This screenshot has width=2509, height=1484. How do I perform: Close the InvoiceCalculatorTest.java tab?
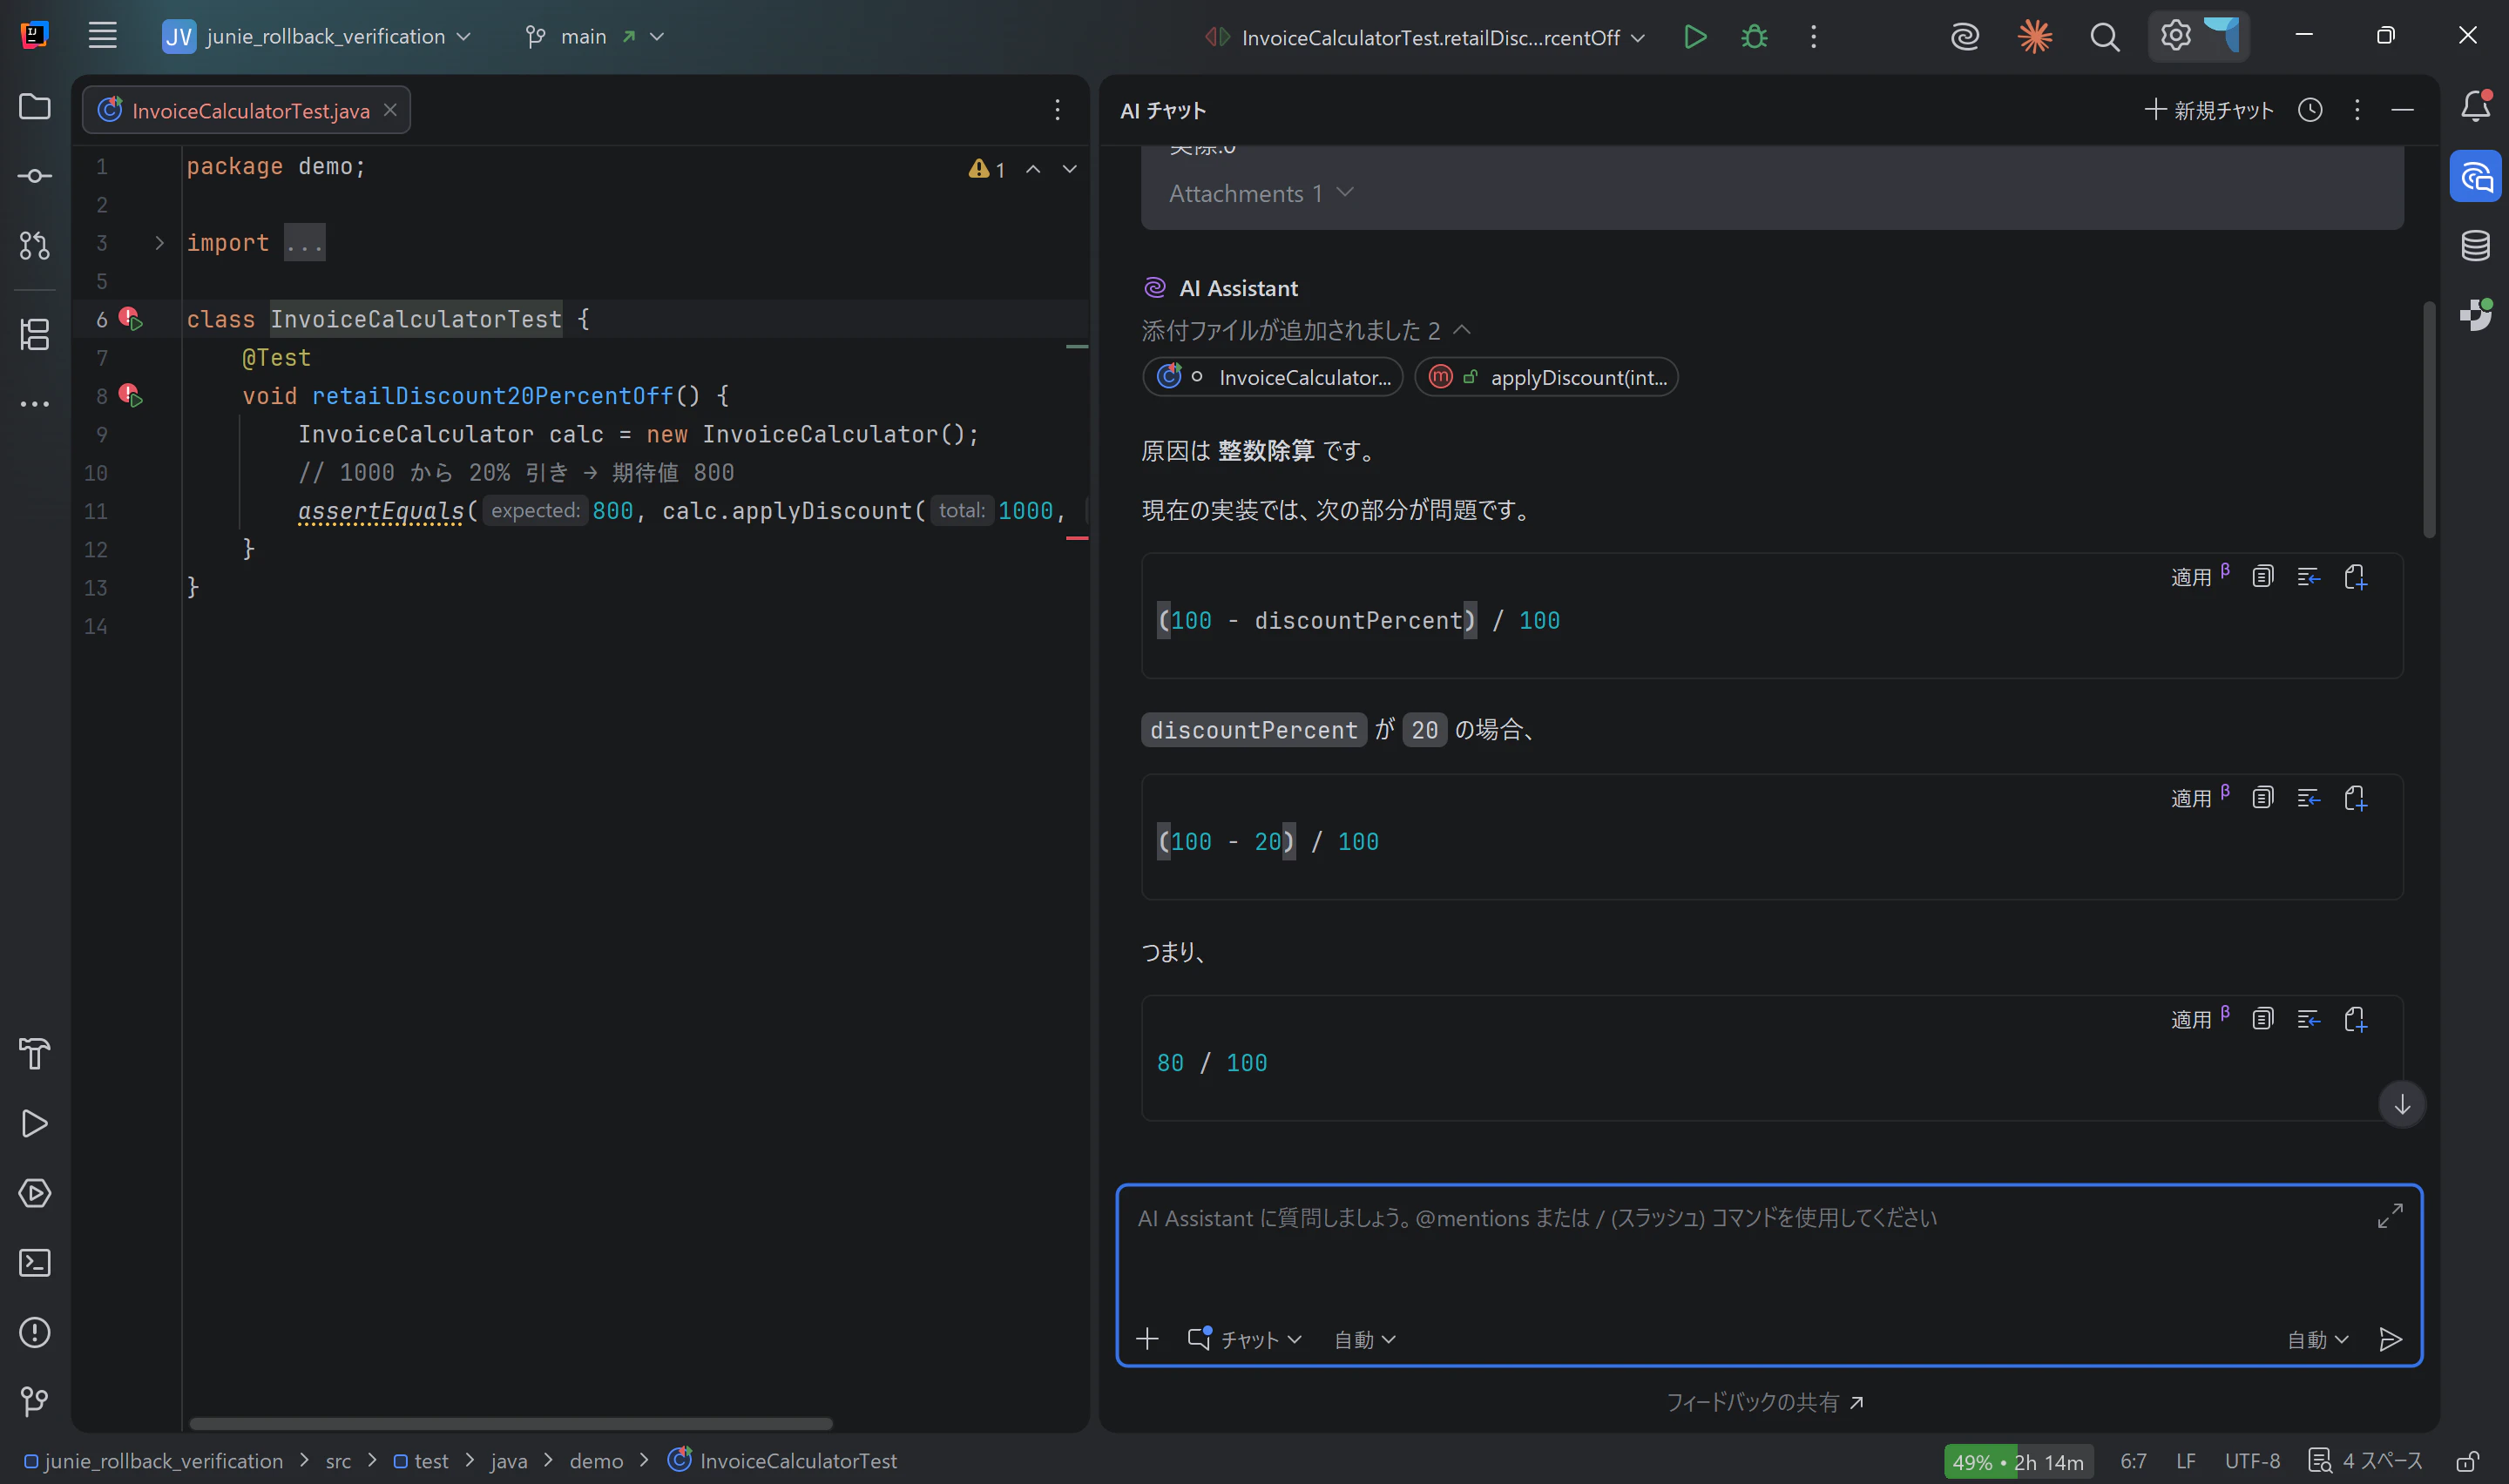391,110
